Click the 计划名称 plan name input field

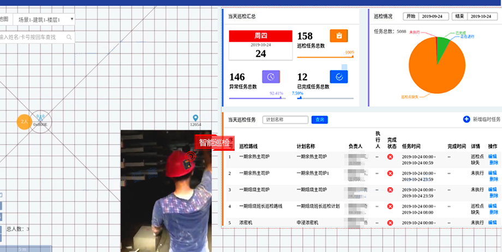pos(285,120)
